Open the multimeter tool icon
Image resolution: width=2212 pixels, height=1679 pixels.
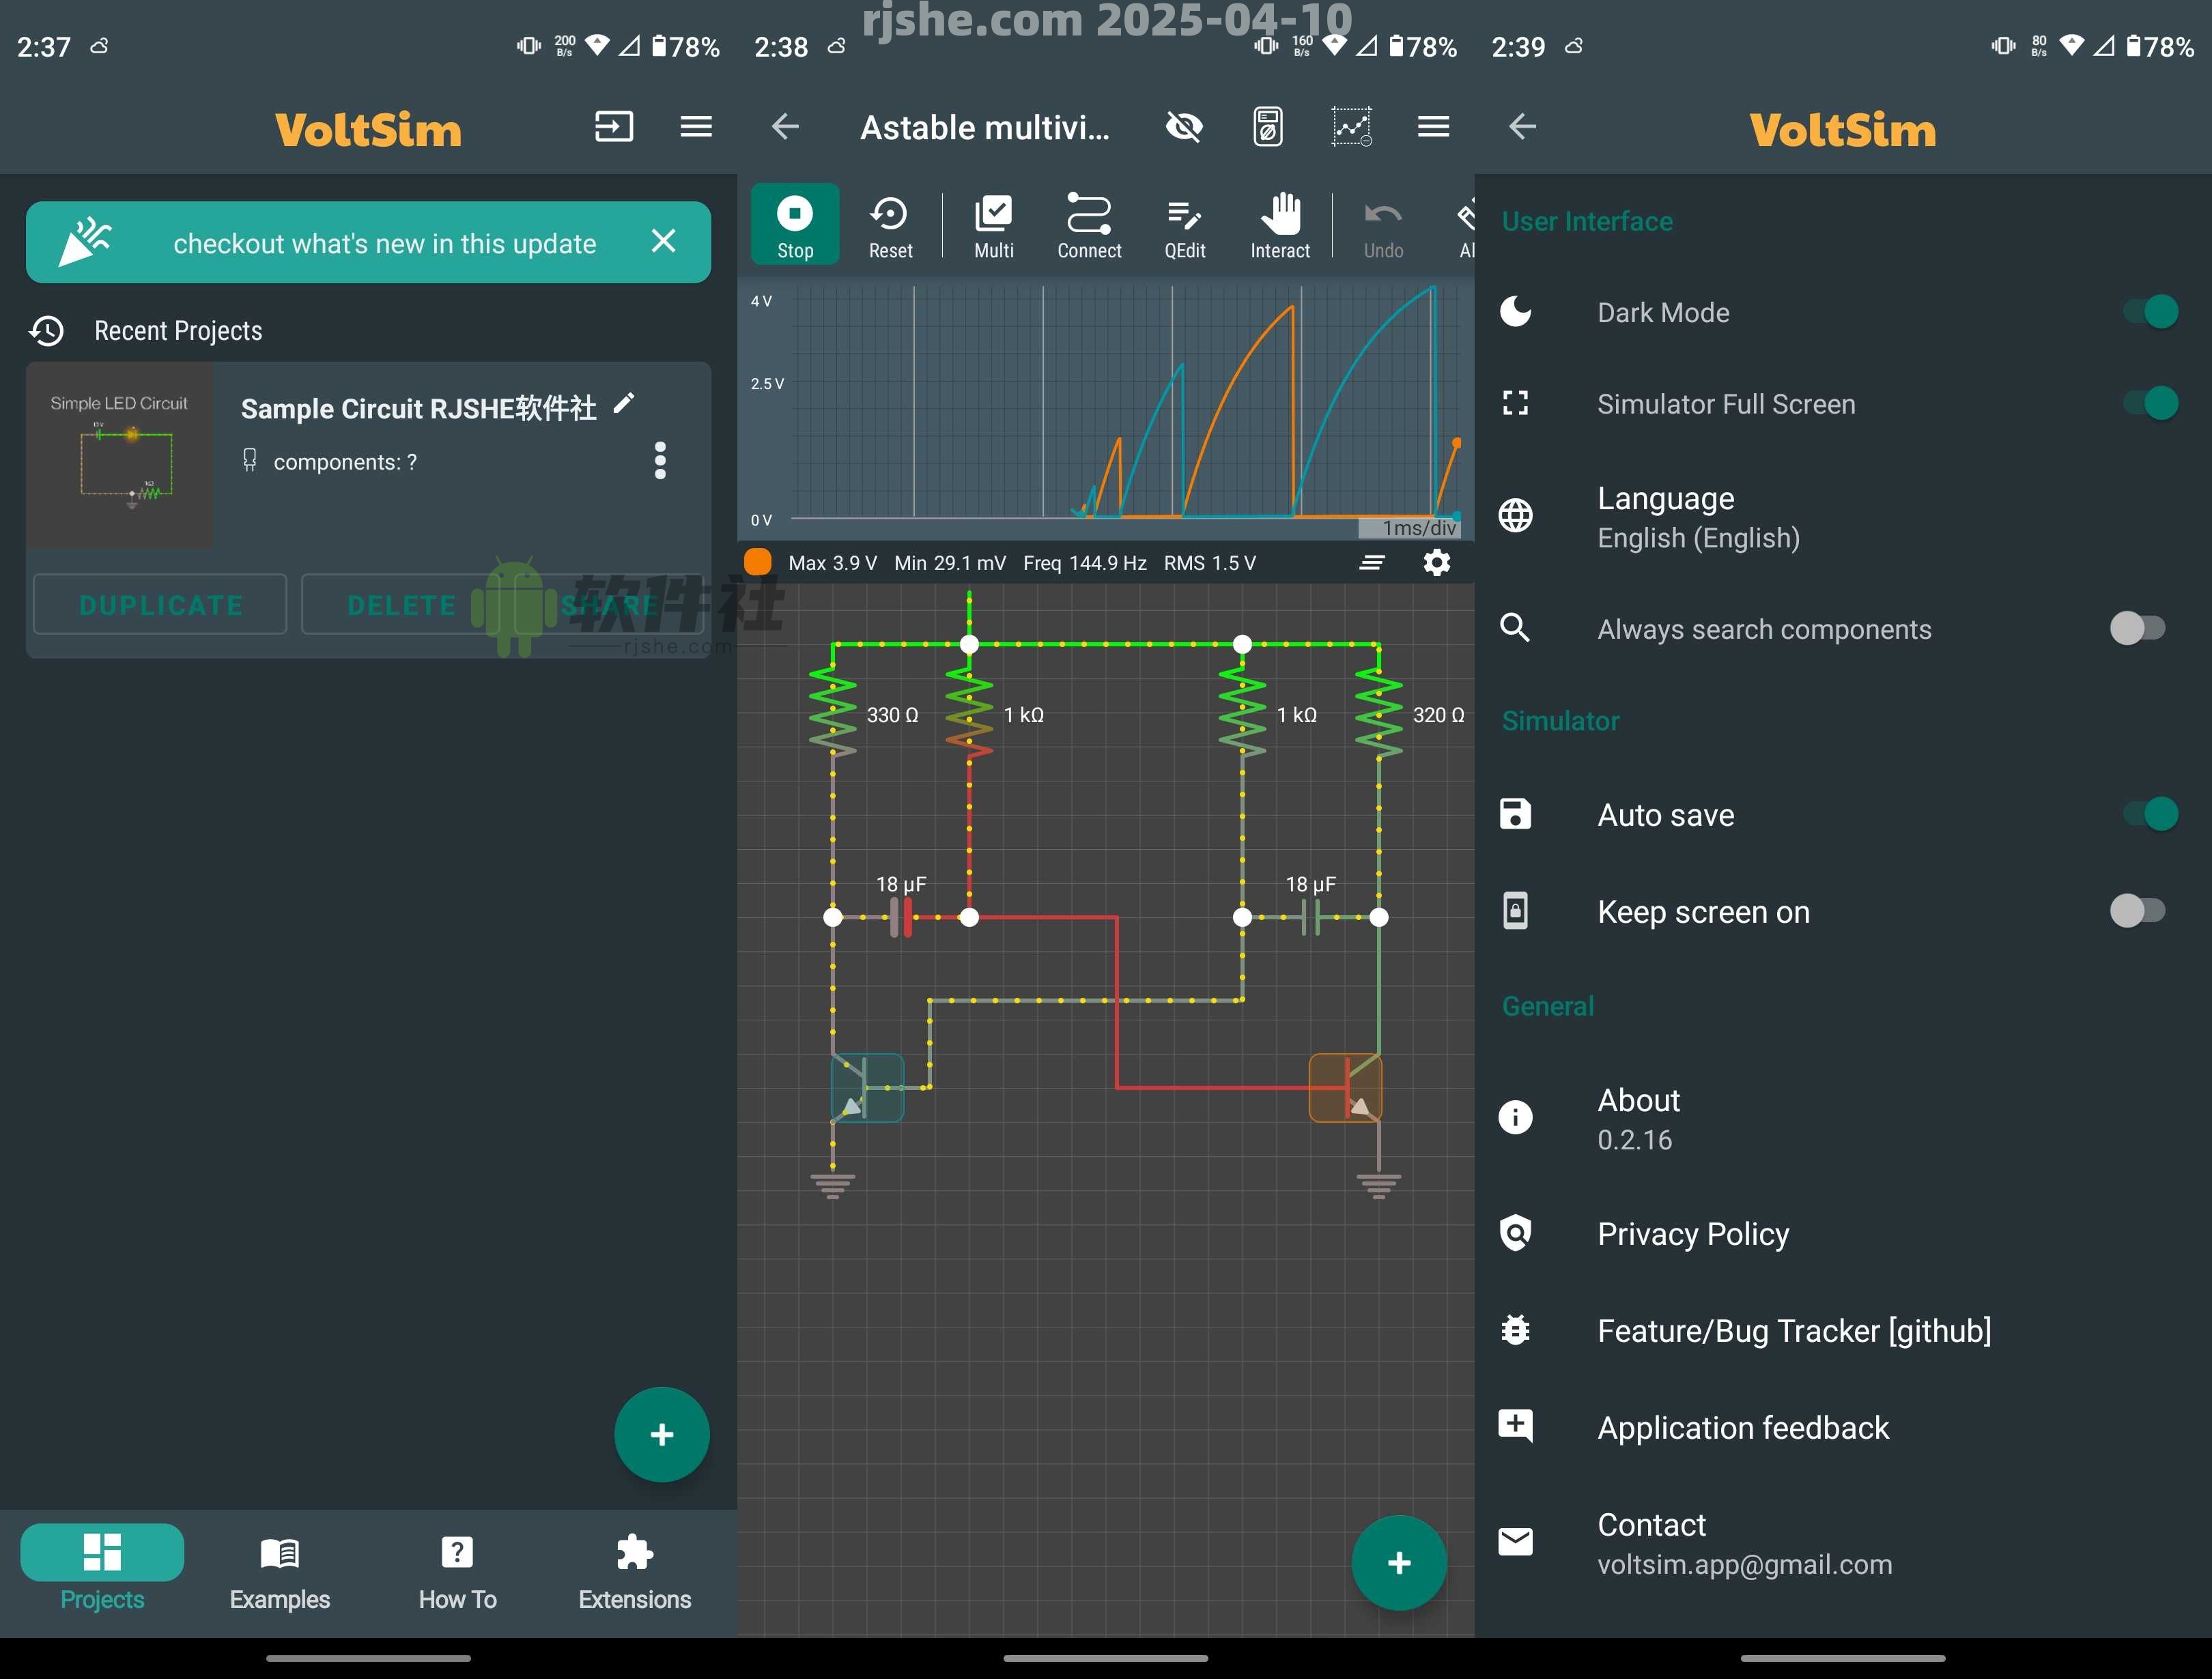click(x=1268, y=127)
